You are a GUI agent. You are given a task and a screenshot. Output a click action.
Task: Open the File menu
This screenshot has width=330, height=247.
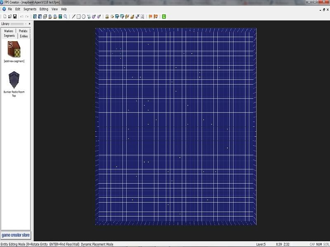(10, 9)
